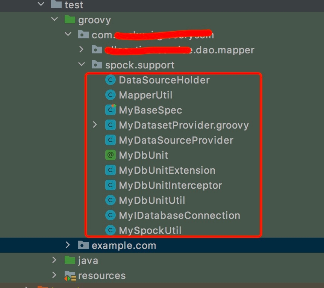324x288 pixels.
Task: Click the DataSourceHolder class icon
Action: click(110, 80)
